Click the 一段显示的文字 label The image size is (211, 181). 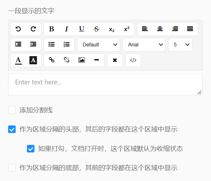pos(31,11)
